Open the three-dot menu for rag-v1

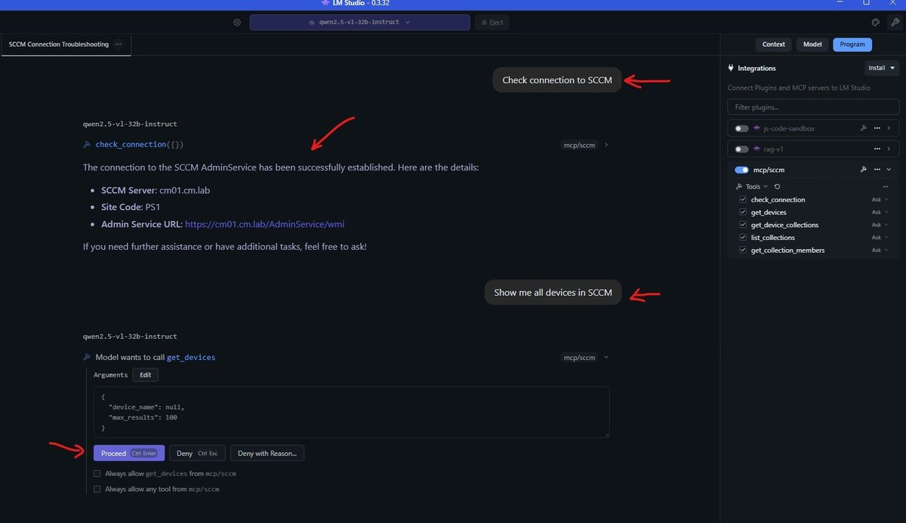pos(877,149)
